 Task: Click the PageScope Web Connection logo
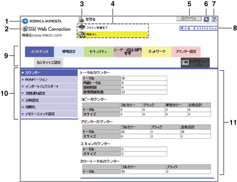[x=46, y=29]
